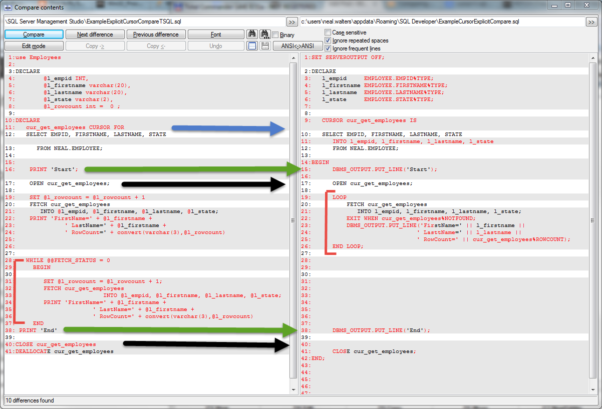Enable the Case sensitive checkbox
The image size is (602, 409).
point(328,31)
